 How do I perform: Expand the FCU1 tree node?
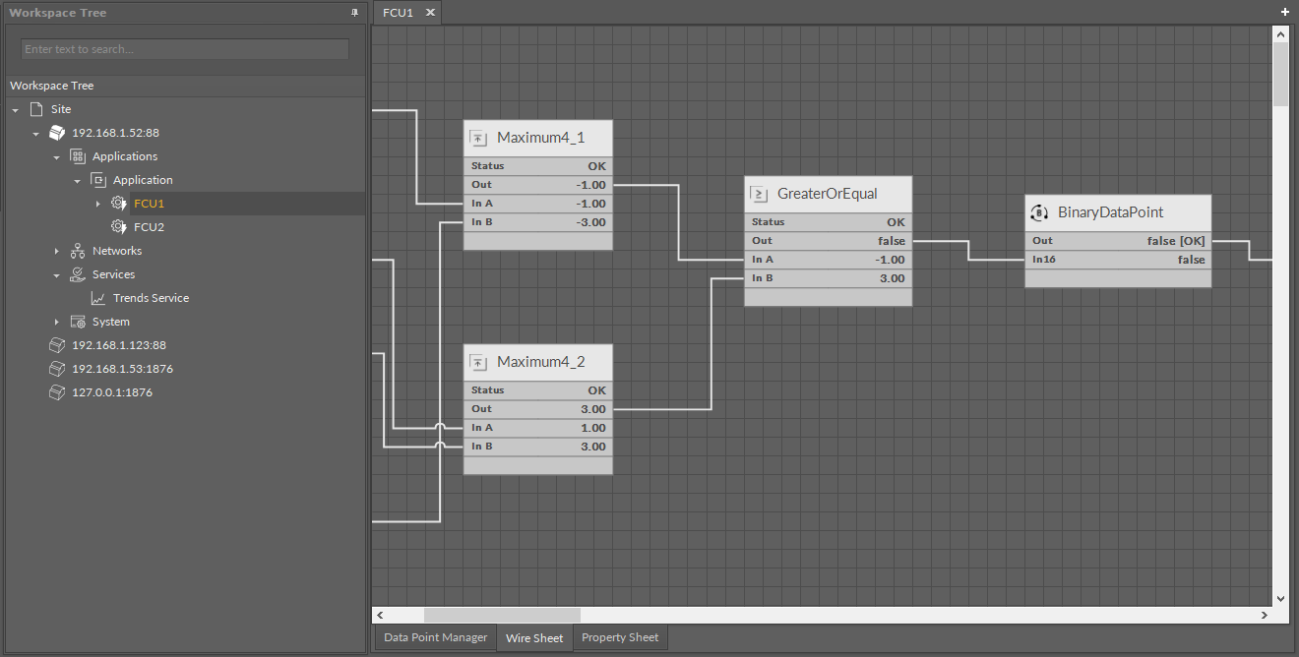point(97,203)
